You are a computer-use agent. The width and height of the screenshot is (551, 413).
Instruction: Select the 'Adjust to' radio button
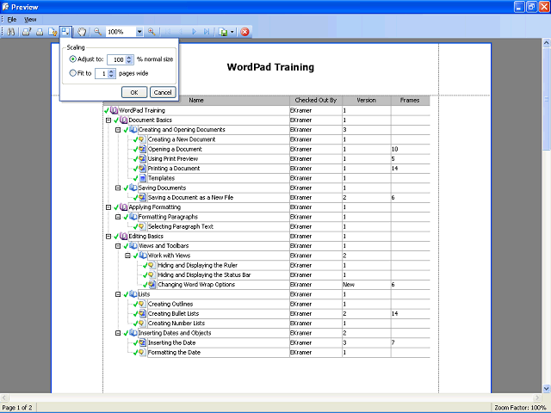(72, 59)
